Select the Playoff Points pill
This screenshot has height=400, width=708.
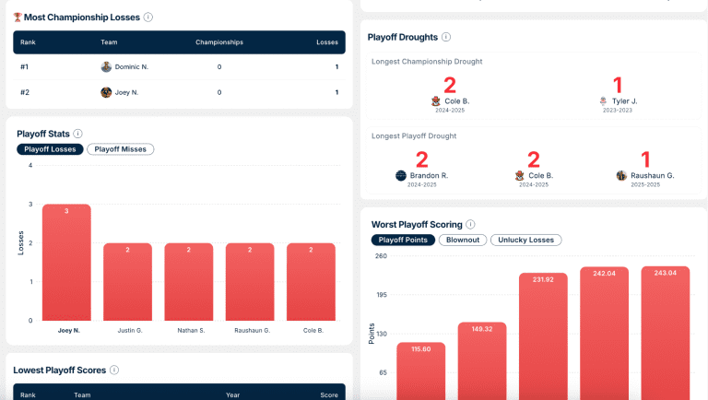(403, 241)
